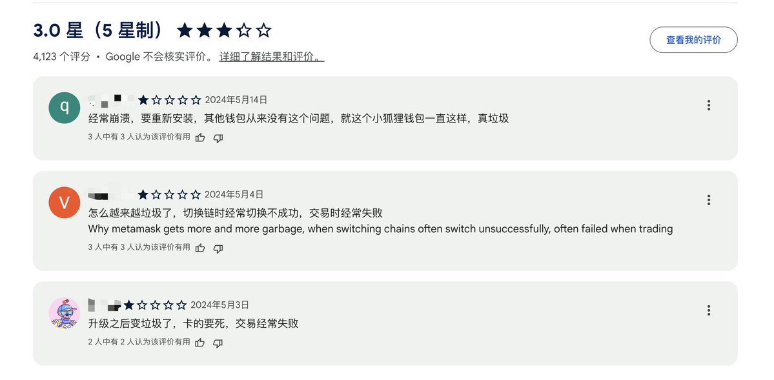Select the review text starting with 经常崩溃
Screen dimensions: 774x380
298,119
